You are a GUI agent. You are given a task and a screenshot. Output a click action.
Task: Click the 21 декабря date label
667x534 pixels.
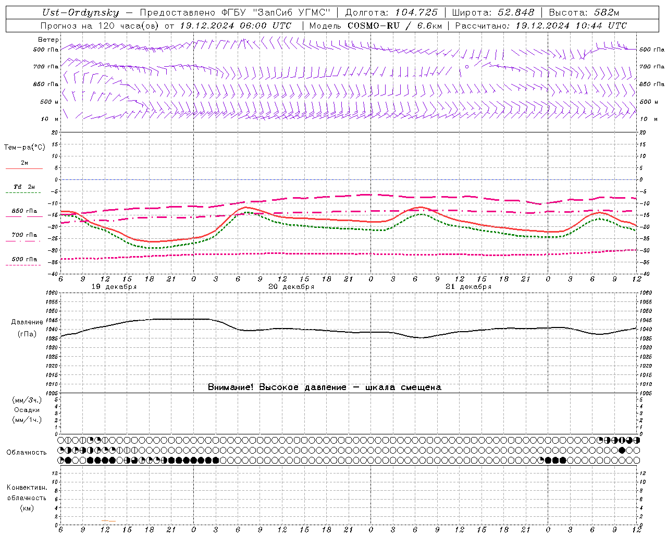468,287
